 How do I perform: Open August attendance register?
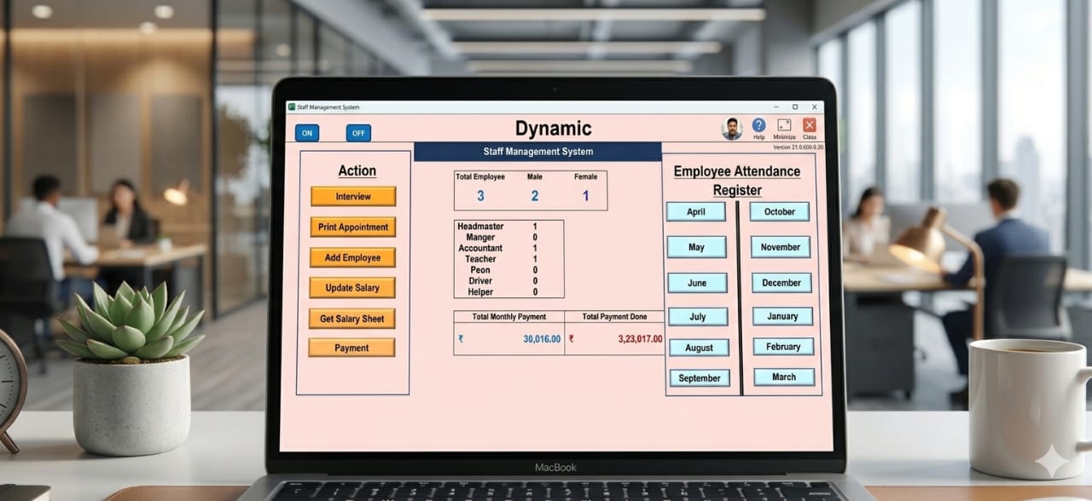[x=699, y=348]
